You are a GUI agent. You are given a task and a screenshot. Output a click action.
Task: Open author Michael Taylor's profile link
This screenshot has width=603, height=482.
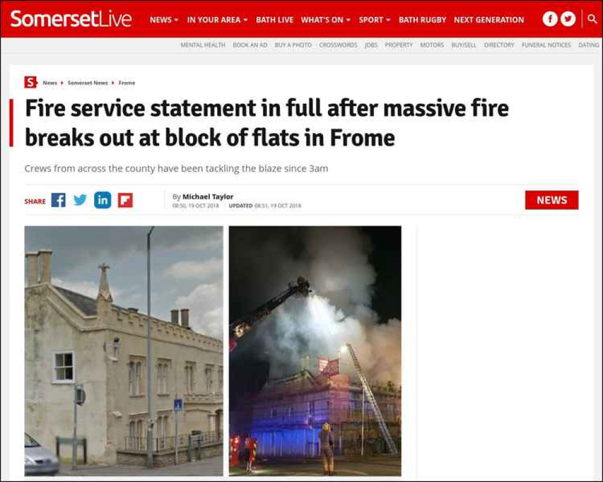(207, 196)
